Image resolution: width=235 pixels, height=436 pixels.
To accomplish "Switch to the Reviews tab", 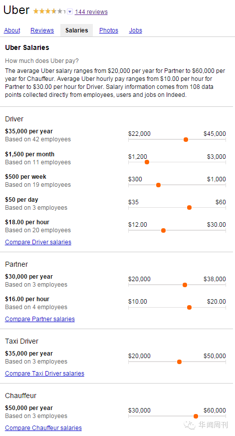I will [42, 30].
